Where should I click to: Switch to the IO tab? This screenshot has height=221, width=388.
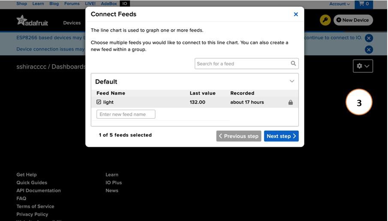(125, 3)
